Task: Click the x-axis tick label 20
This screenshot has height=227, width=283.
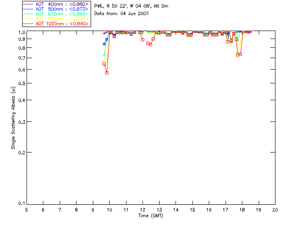Action: pos(275,210)
